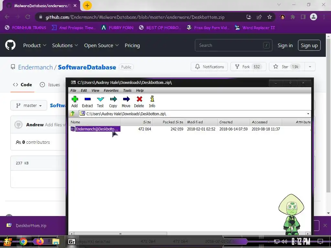Open the Windows Start button

pos(7,242)
